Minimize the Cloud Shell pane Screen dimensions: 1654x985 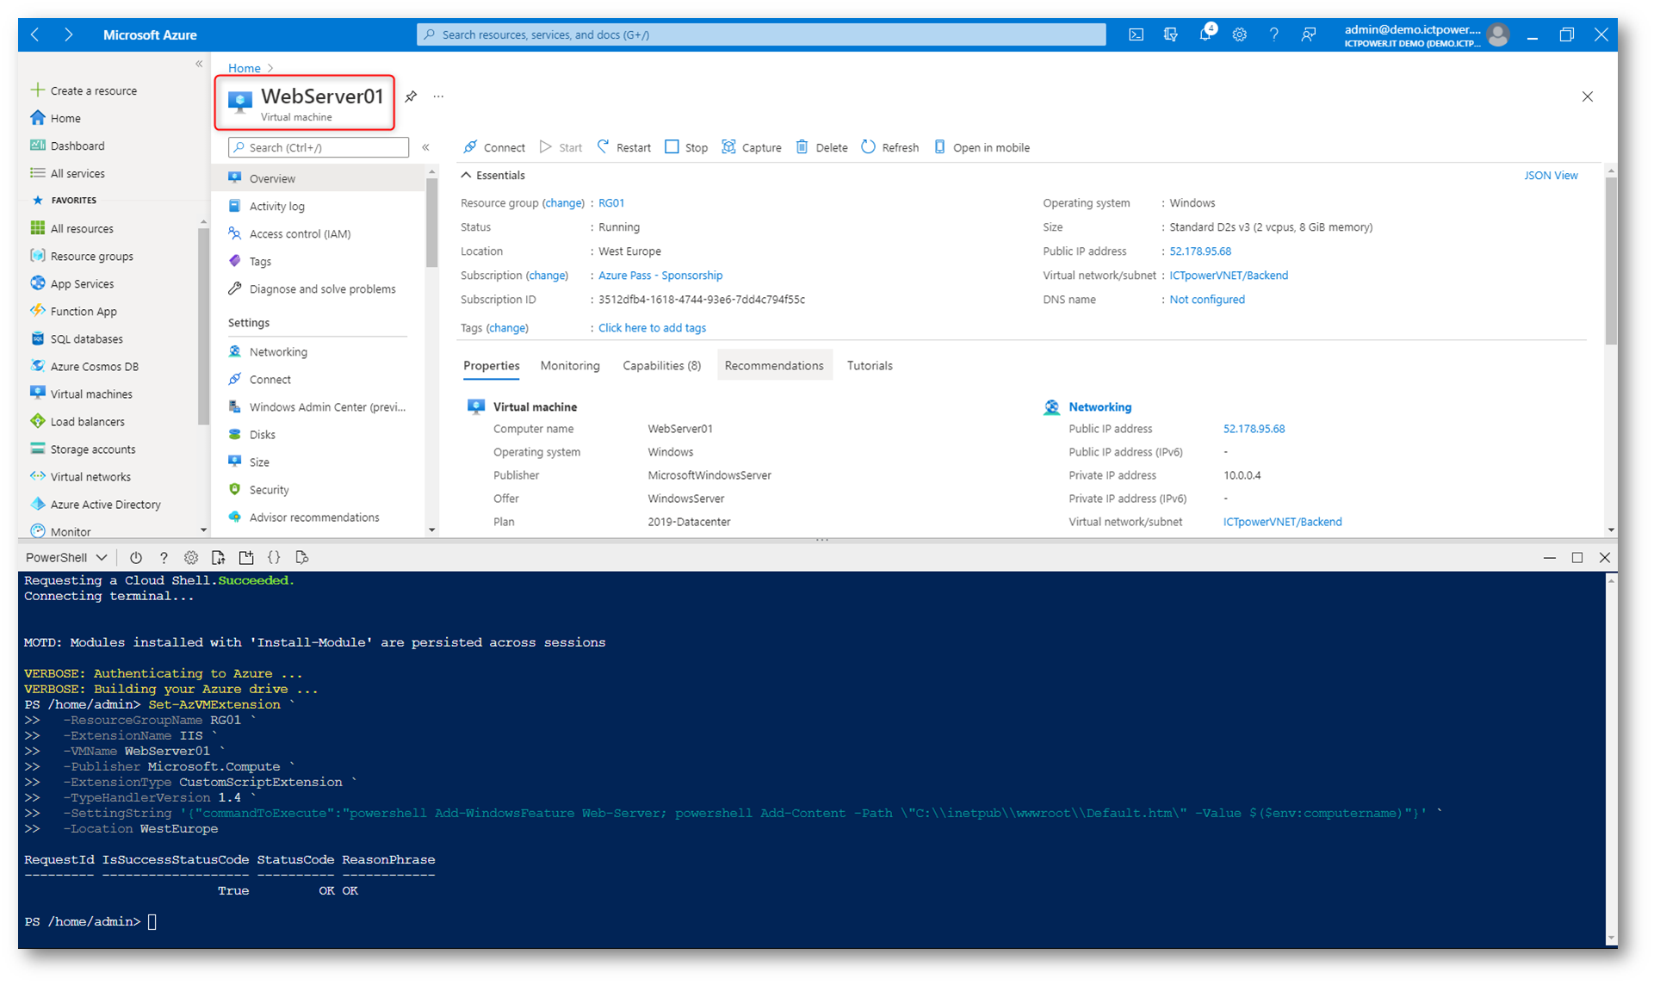pyautogui.click(x=1549, y=557)
